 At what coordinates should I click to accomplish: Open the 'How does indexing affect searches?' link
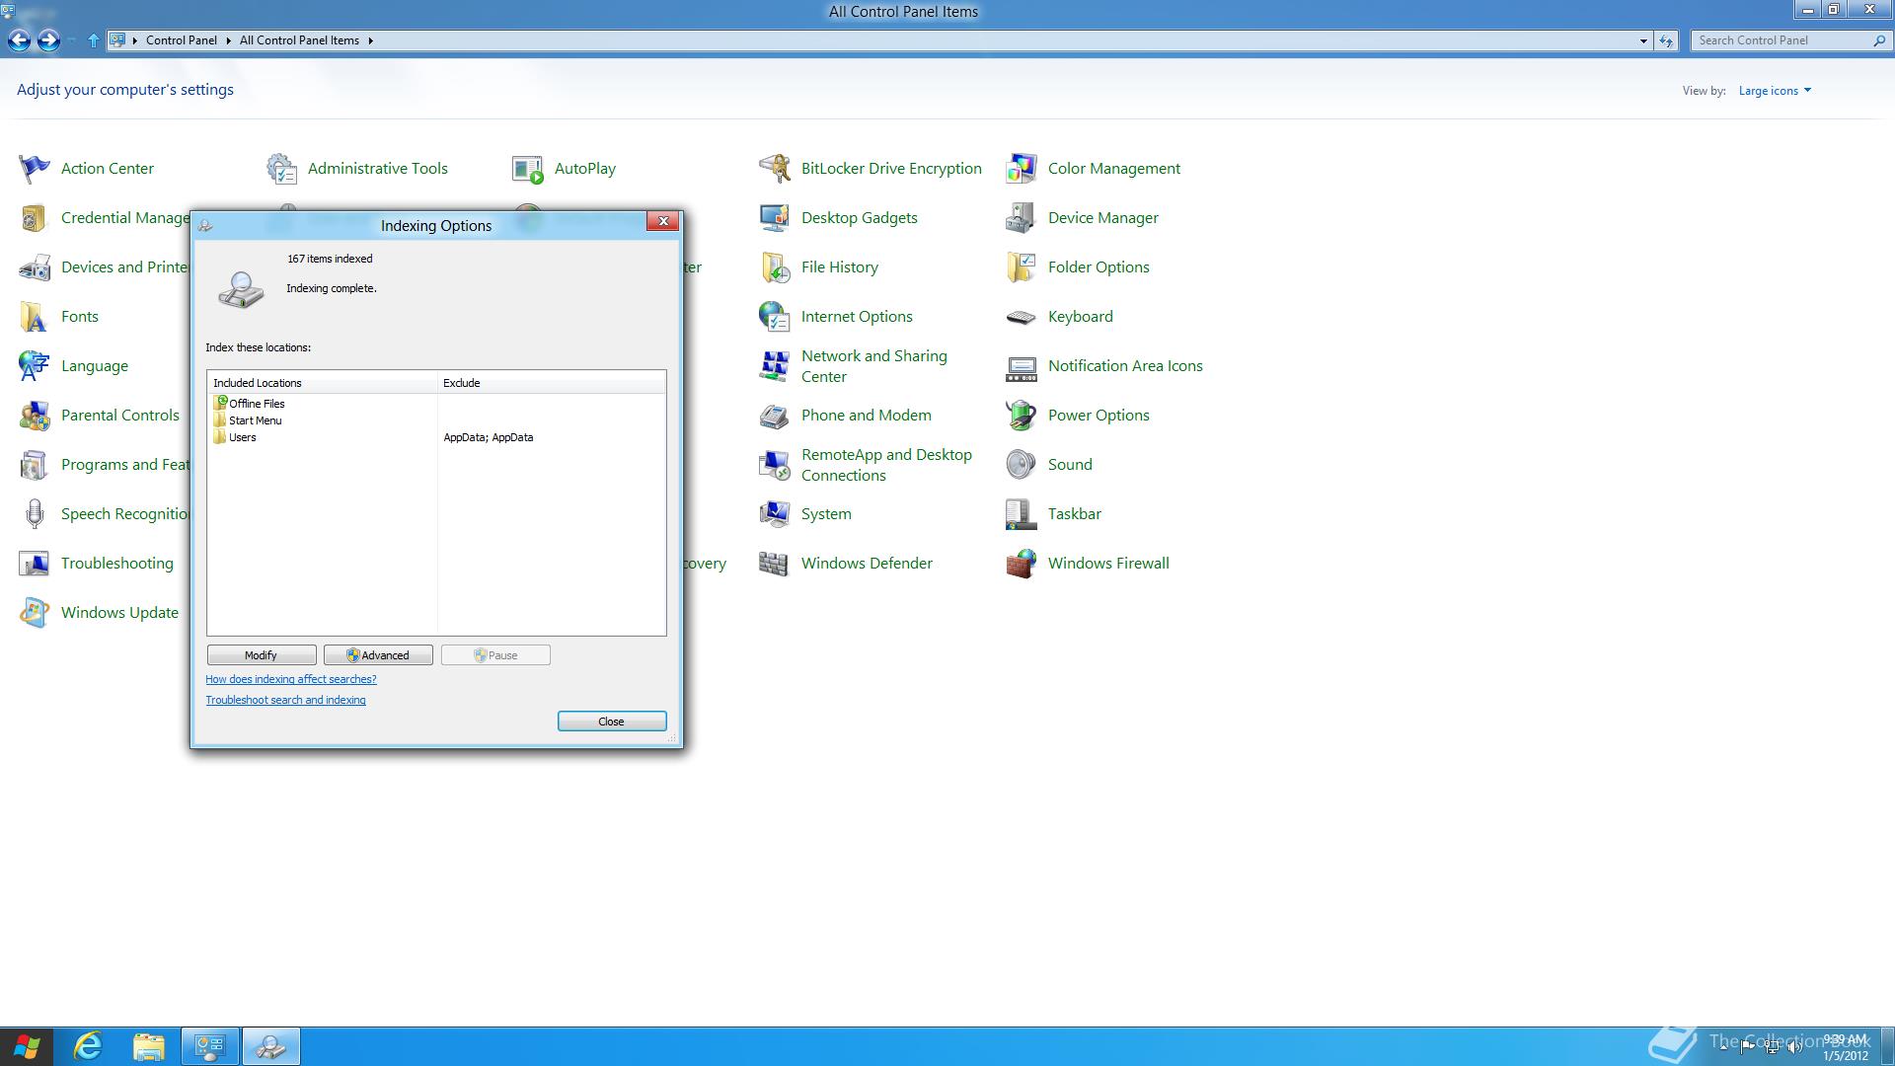click(291, 679)
